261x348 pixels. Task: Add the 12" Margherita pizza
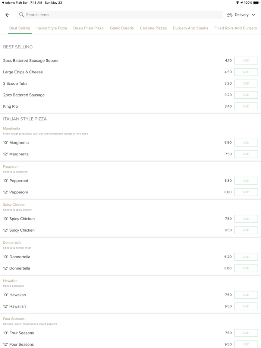(246, 154)
